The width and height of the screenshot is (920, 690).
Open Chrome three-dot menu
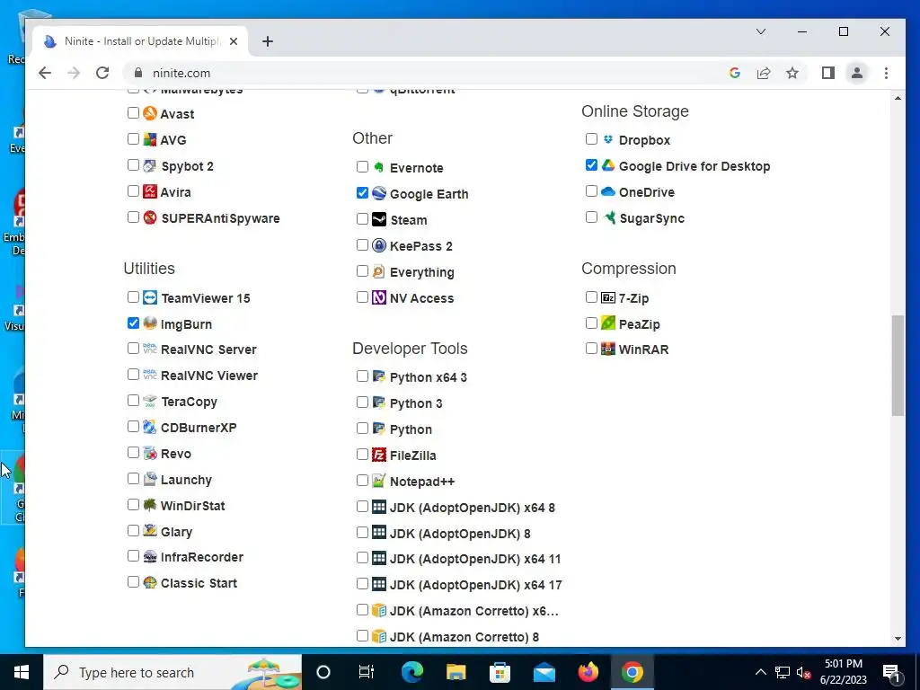(x=886, y=74)
